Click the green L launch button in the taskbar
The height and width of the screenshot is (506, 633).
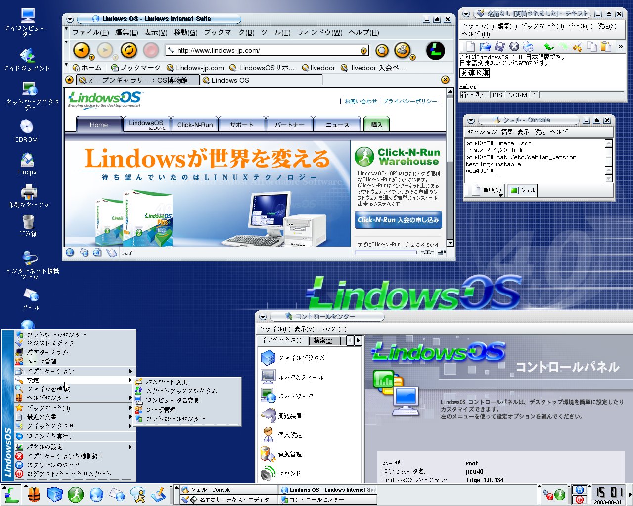click(10, 494)
